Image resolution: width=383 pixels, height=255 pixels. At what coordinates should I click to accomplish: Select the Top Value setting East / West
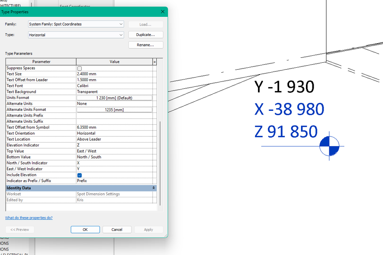[x=114, y=151]
